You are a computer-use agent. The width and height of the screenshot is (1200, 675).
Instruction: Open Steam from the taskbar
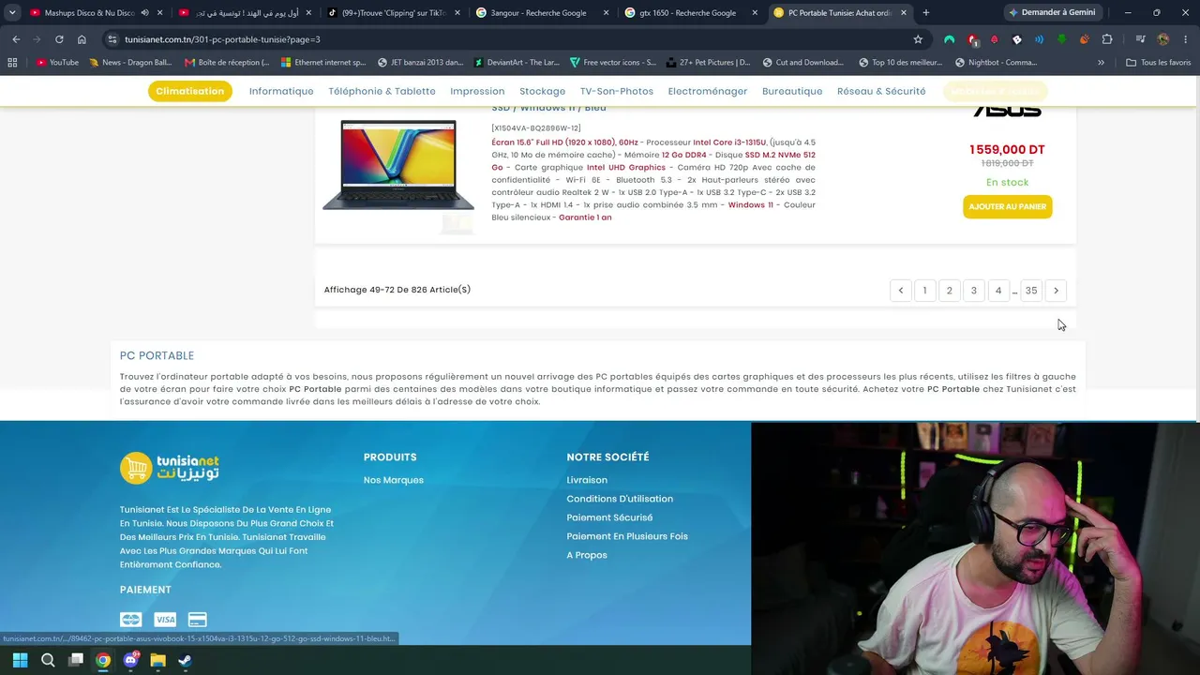tap(185, 660)
